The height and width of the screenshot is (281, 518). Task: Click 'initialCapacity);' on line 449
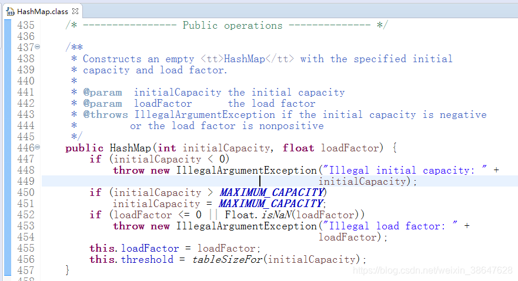pos(367,181)
